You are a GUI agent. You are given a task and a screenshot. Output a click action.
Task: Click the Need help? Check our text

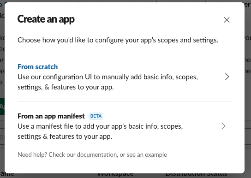pyautogui.click(x=47, y=155)
